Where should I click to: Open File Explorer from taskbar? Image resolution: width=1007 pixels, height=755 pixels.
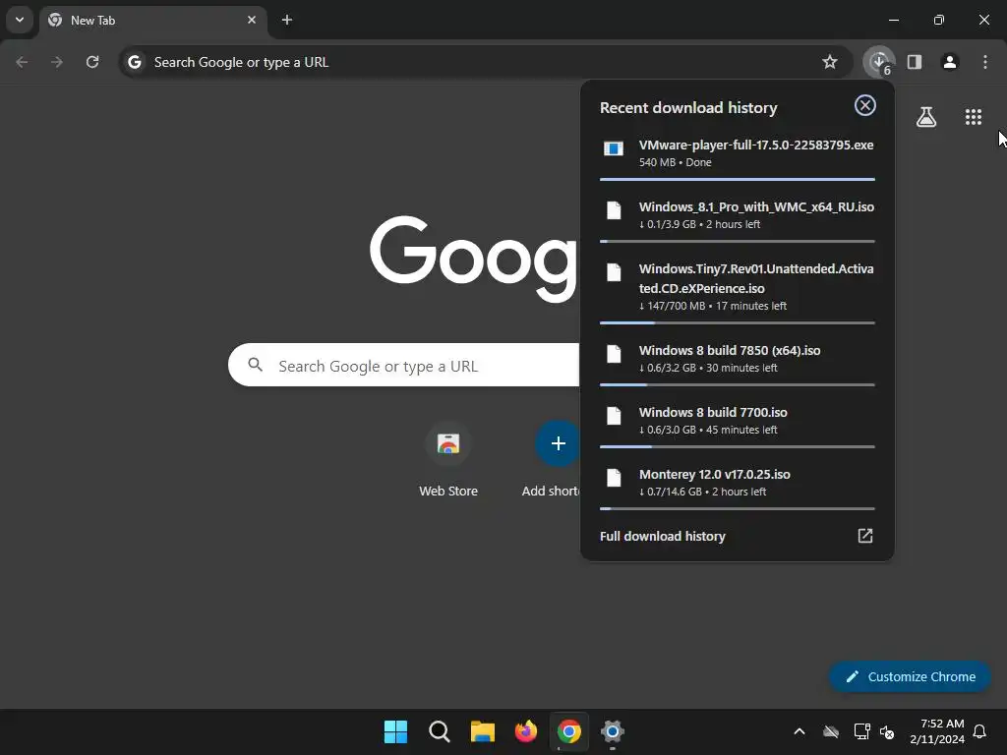pos(482,731)
